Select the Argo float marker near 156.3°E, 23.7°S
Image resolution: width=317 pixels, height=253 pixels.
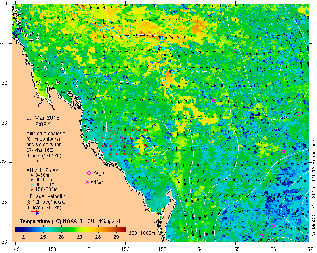point(283,152)
